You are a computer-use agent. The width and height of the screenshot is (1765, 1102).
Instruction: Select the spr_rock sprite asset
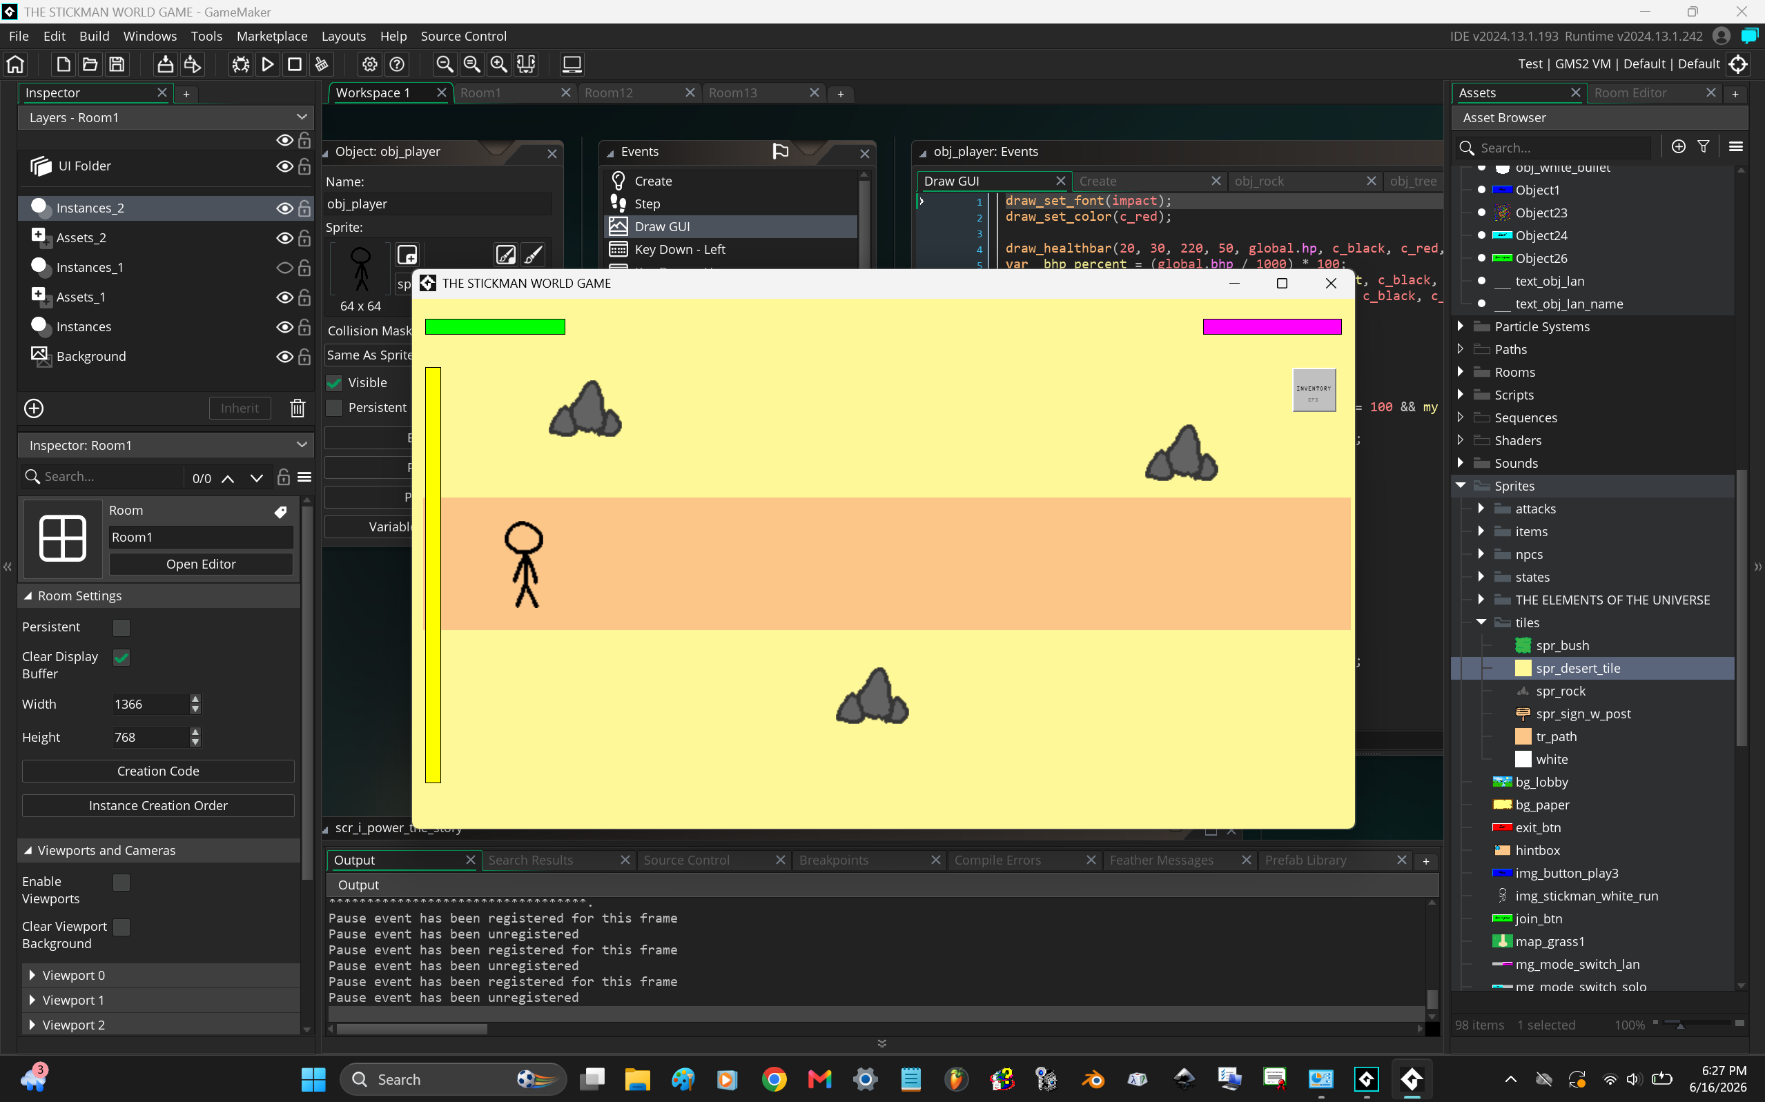[x=1560, y=691]
